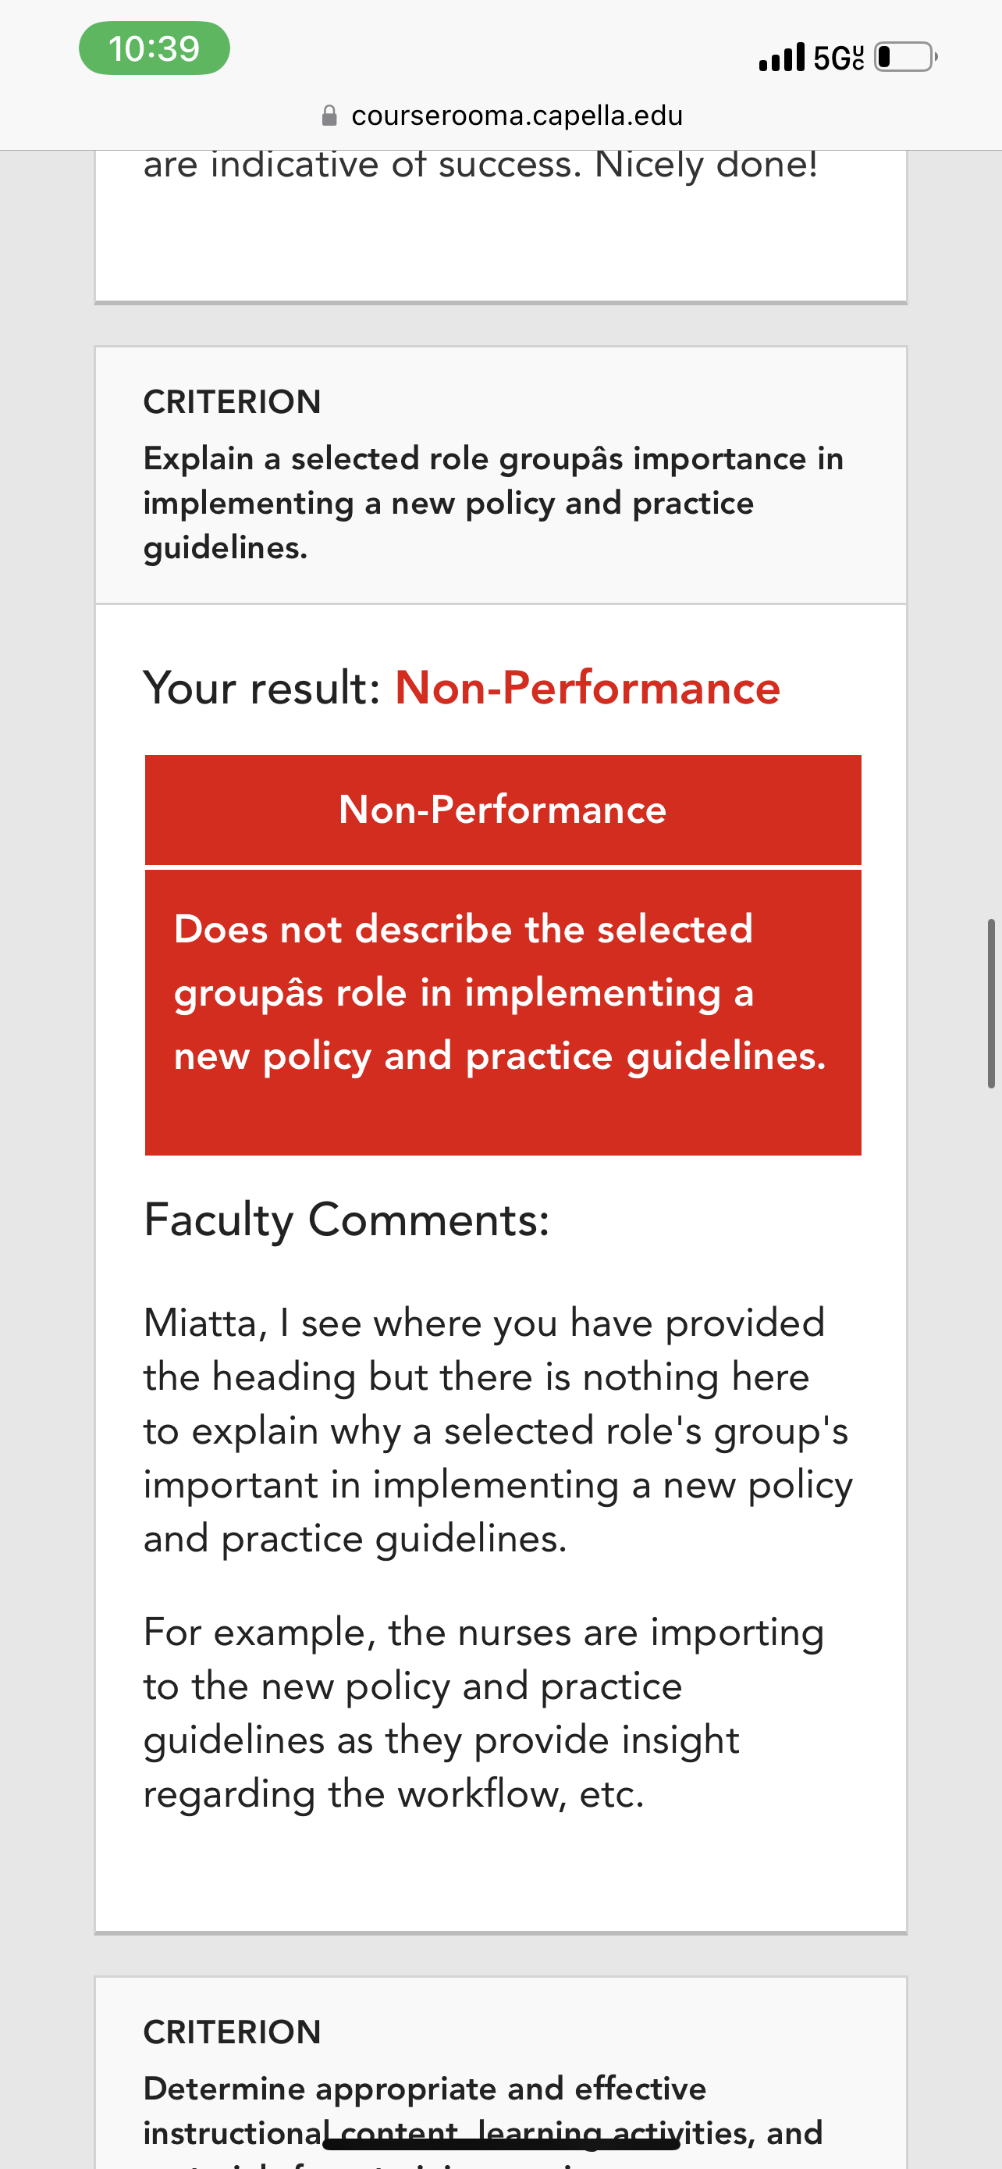Tap the 'Does not describe the selected' description box

point(503,1012)
